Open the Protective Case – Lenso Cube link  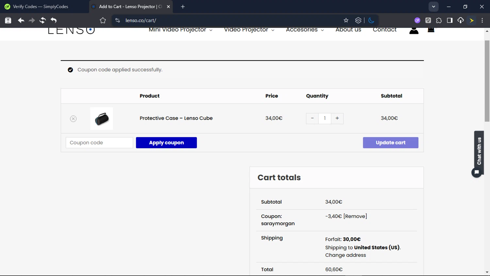click(176, 118)
